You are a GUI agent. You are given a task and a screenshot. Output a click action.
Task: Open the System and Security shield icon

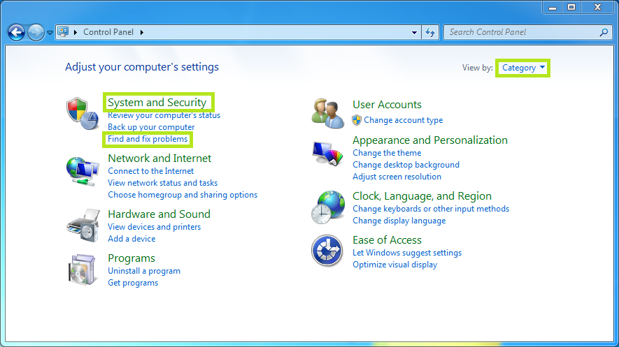pos(82,114)
